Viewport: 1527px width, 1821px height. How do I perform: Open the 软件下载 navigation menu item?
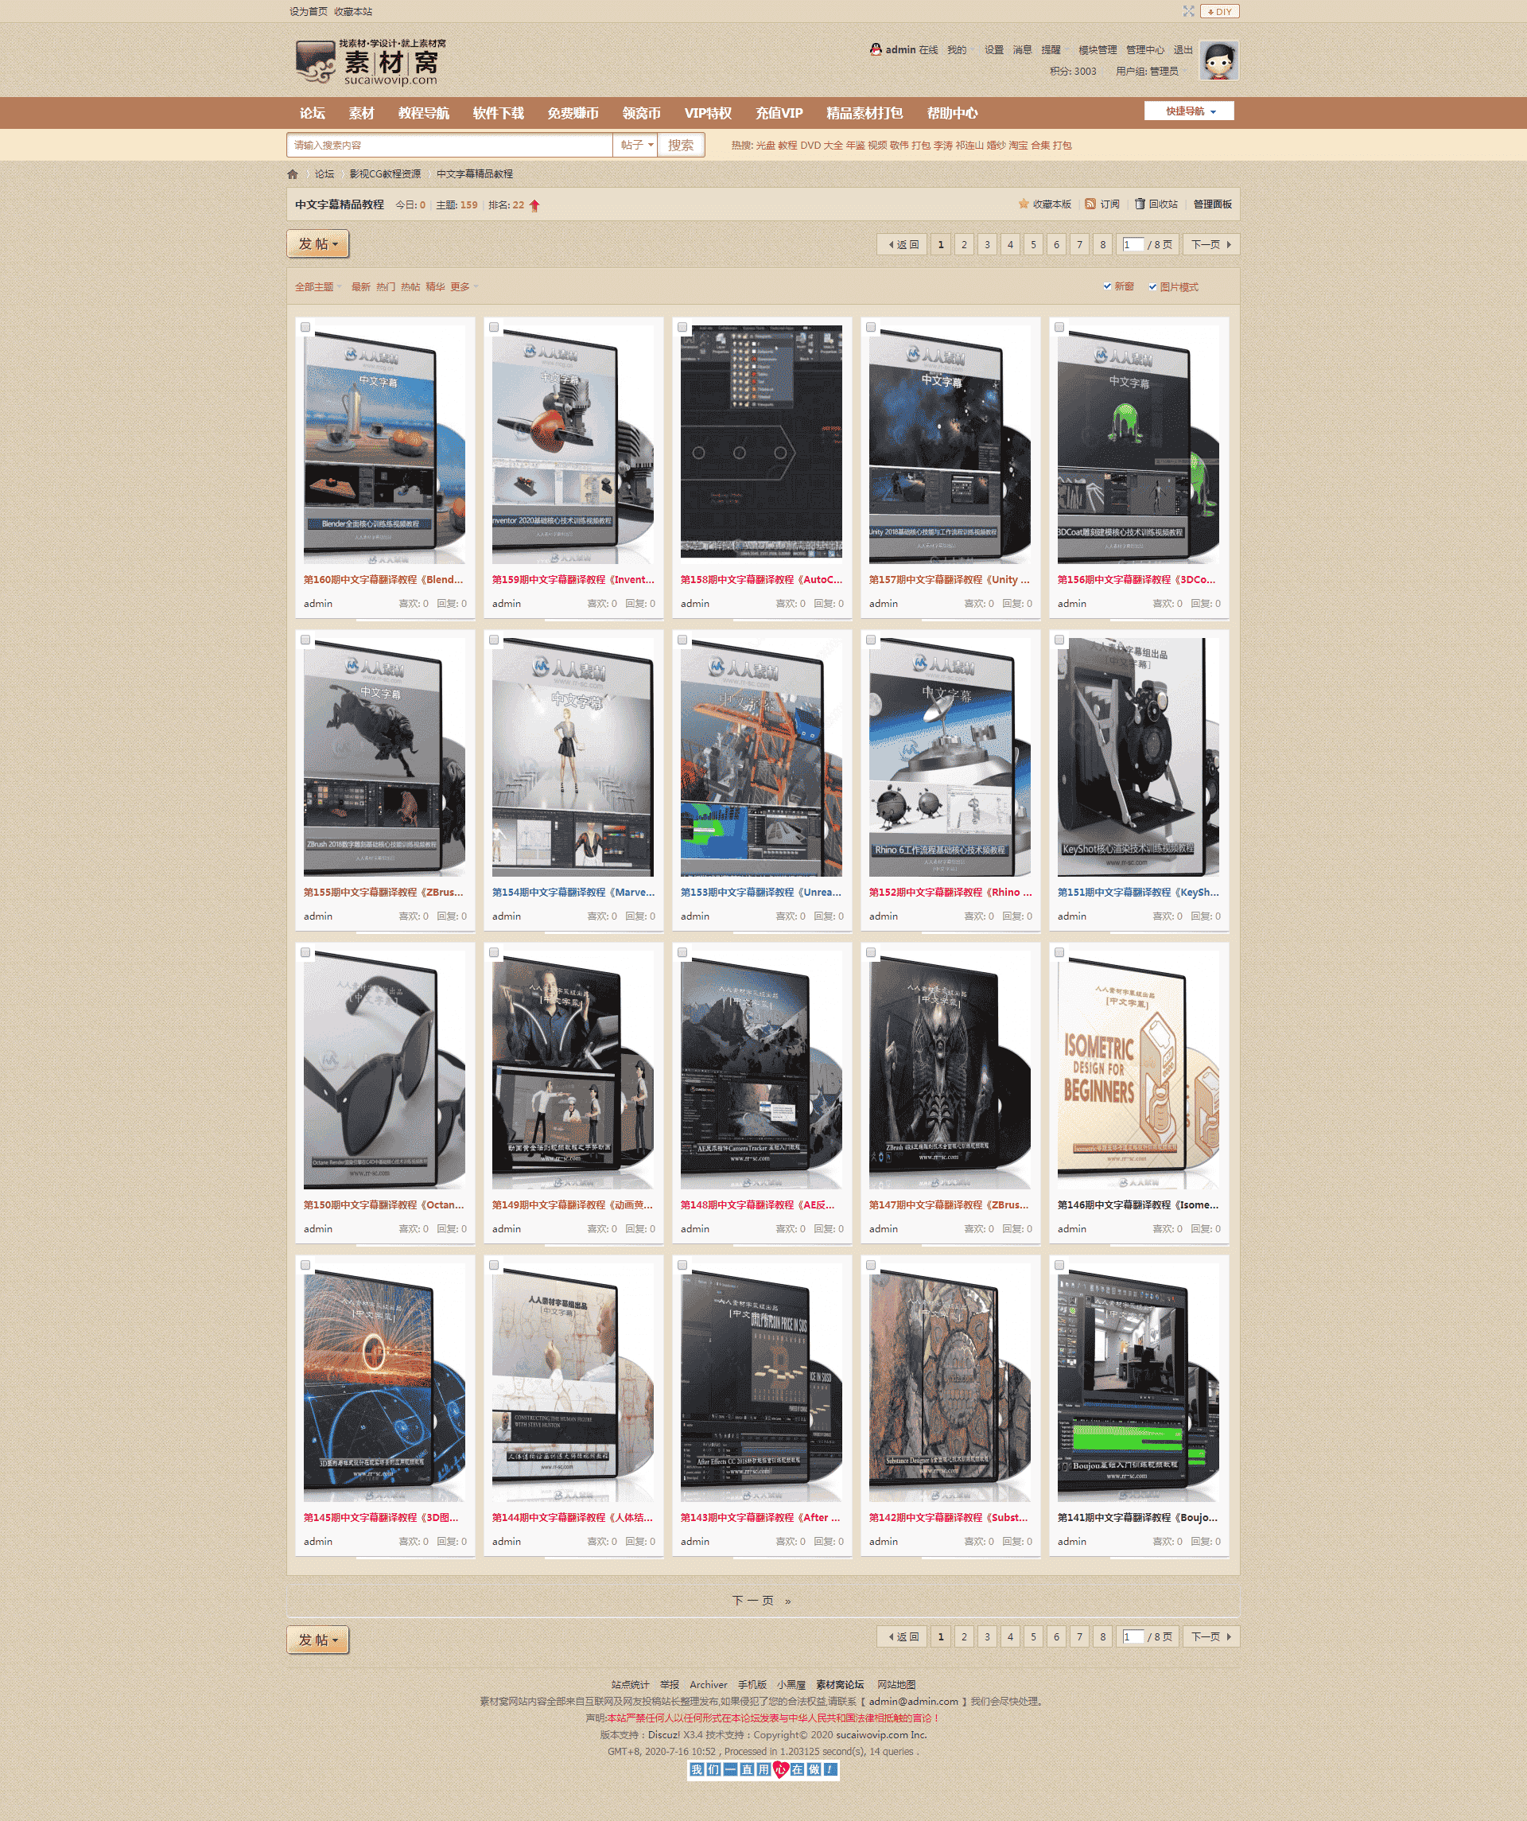coord(498,114)
